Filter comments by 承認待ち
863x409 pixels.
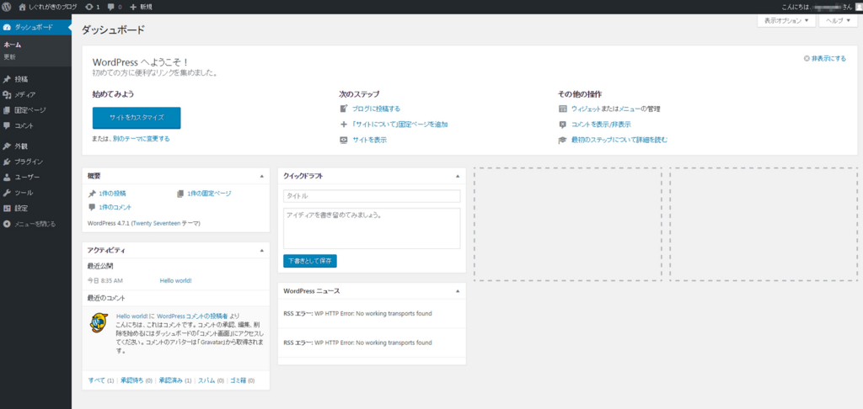point(131,380)
